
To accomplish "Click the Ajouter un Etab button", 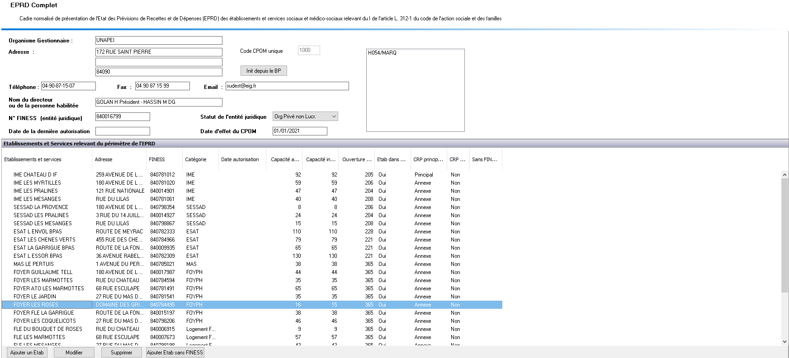I will click(27, 353).
